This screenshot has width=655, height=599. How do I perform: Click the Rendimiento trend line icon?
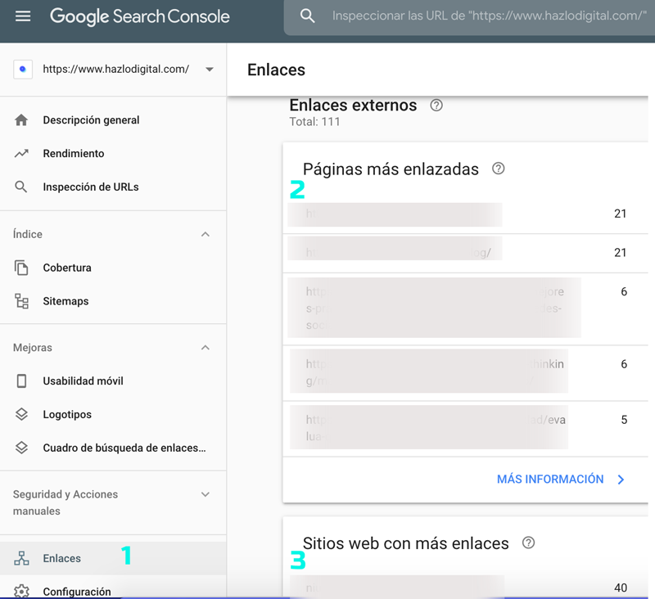tap(22, 154)
